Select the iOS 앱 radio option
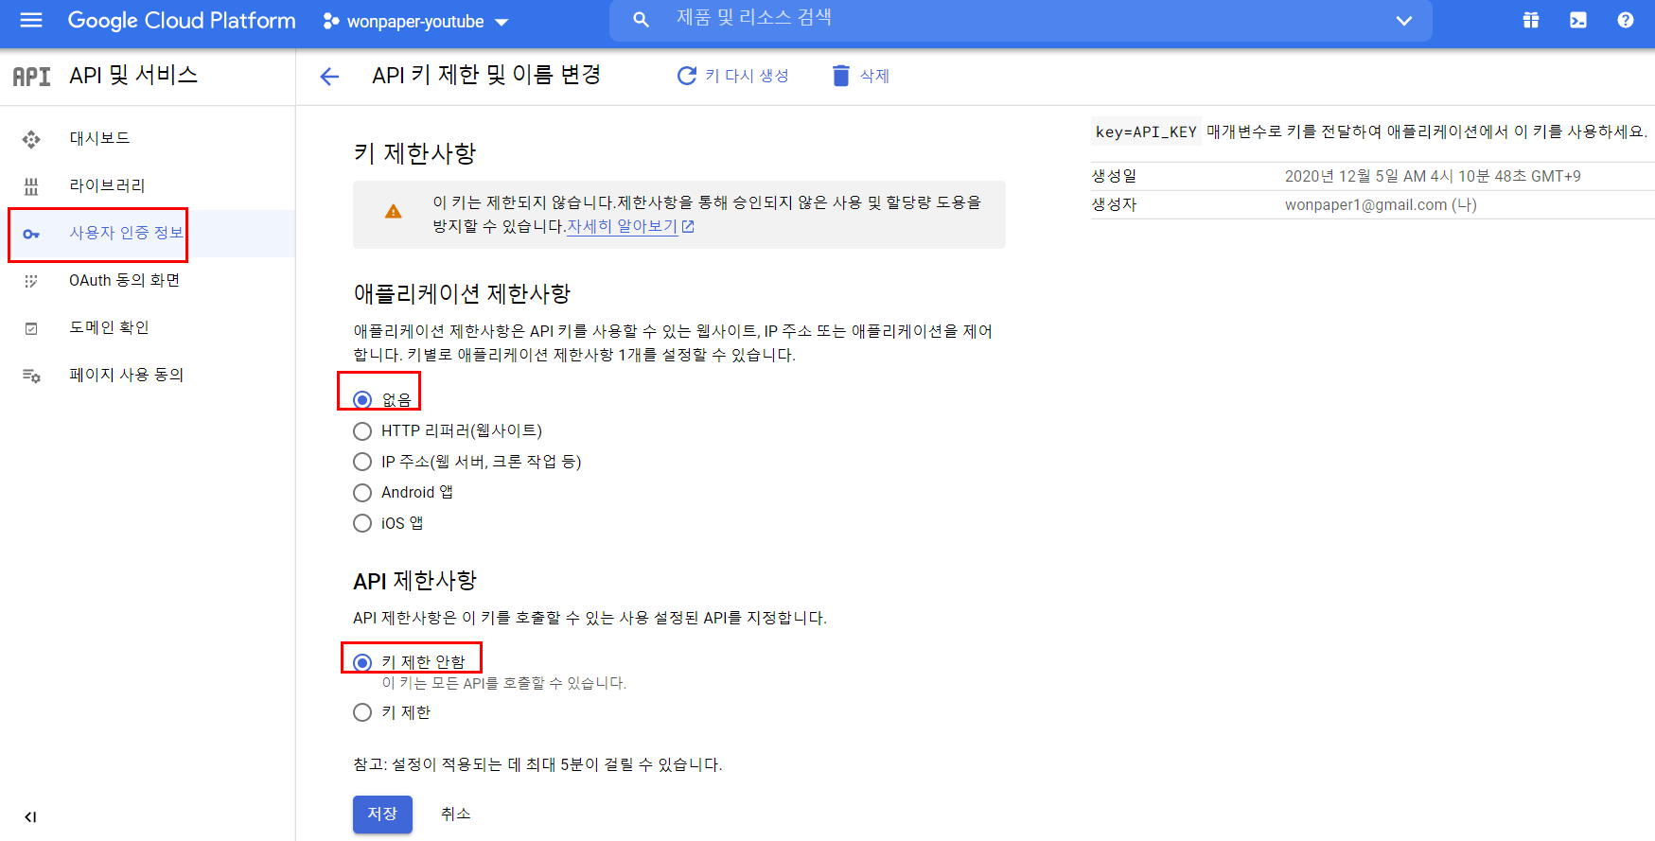 [362, 523]
